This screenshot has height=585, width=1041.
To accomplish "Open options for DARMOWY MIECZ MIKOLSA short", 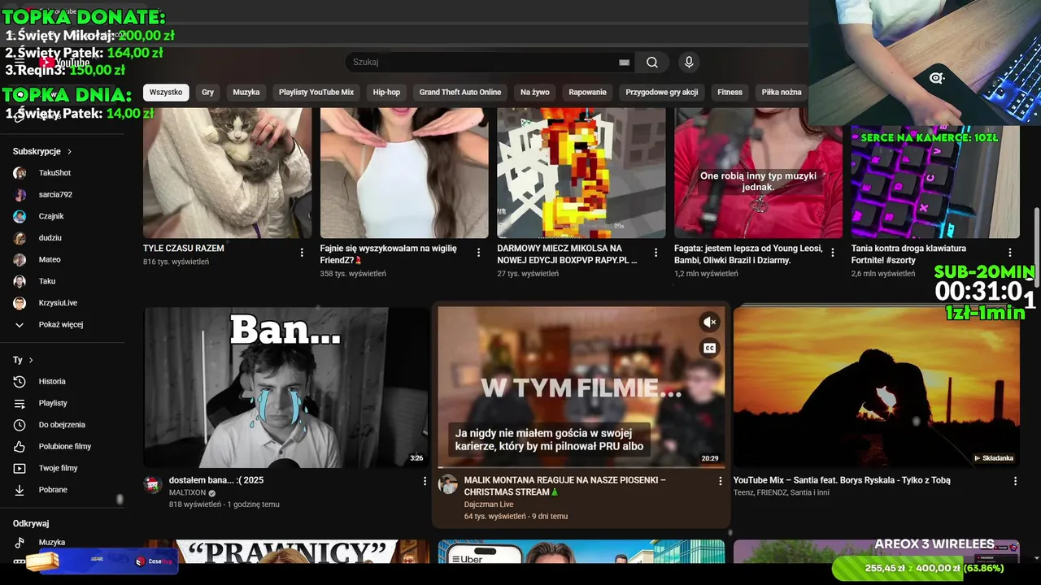I will [x=656, y=253].
